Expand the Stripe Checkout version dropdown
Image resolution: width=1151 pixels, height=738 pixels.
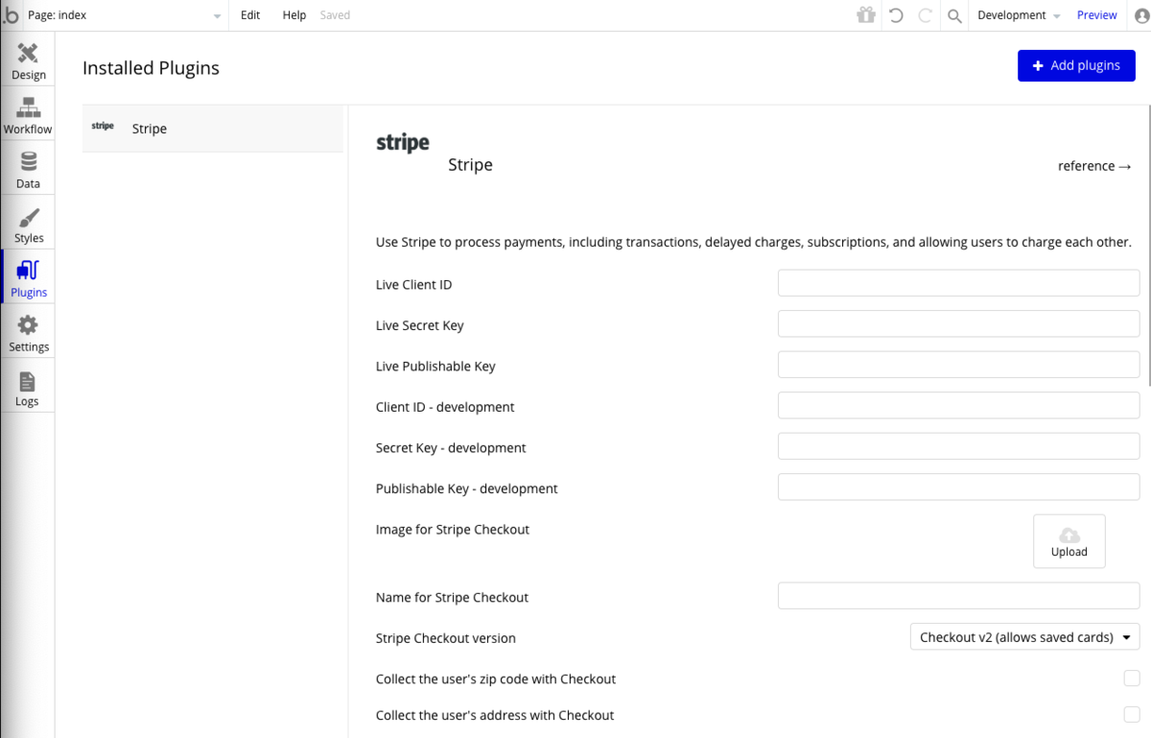pos(1024,637)
